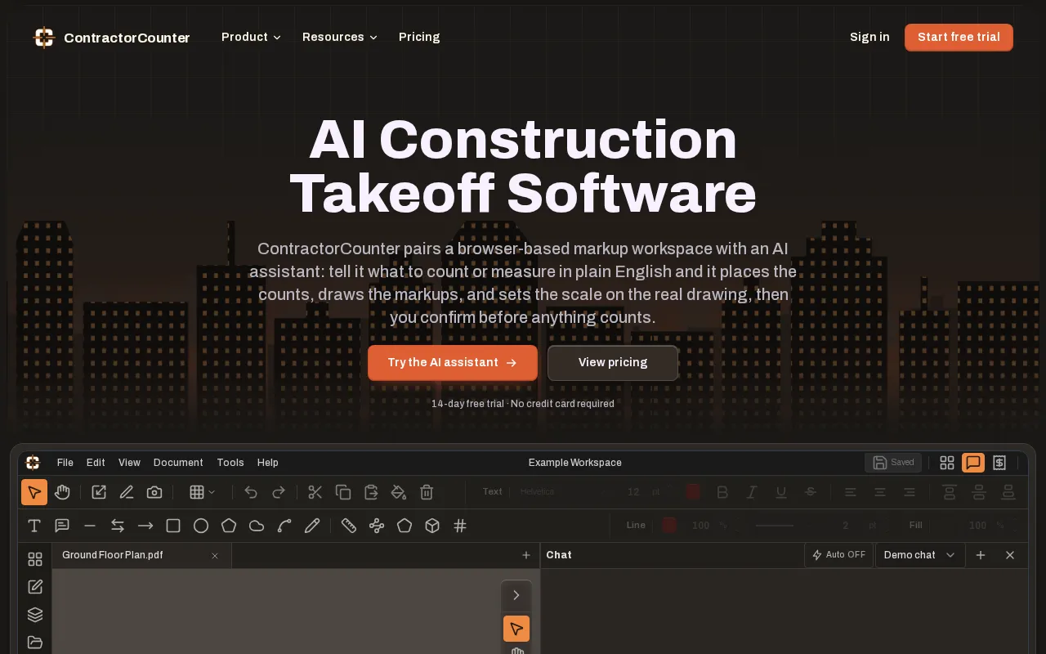Screen dimensions: 1046x654
Task: Add a new document tab with plus
Action: click(x=526, y=555)
